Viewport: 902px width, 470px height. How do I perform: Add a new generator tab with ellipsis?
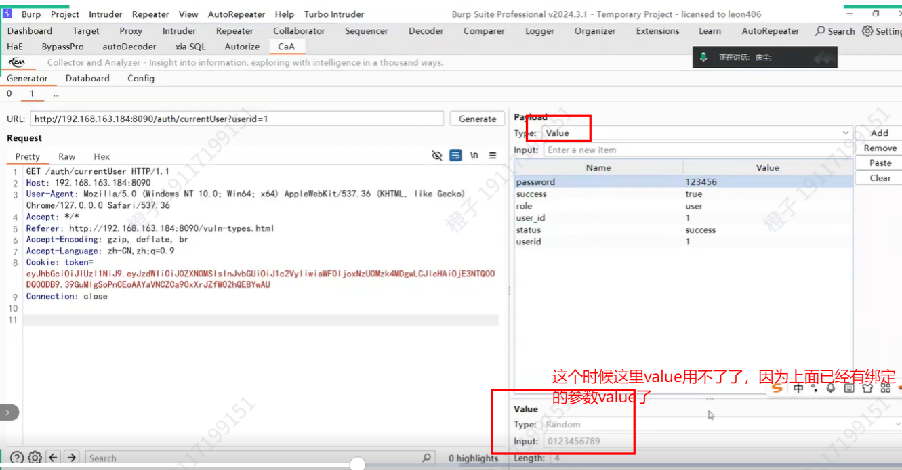[56, 94]
